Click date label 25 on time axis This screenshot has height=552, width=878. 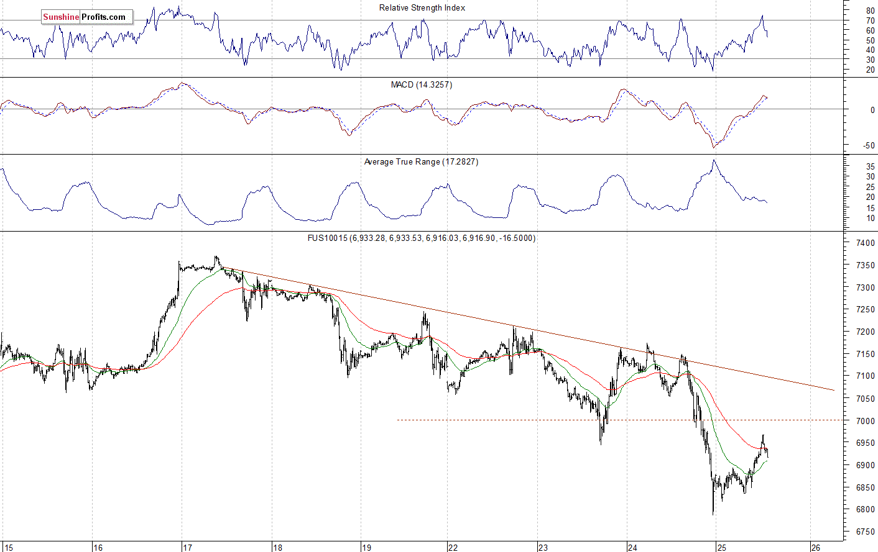pyautogui.click(x=721, y=548)
